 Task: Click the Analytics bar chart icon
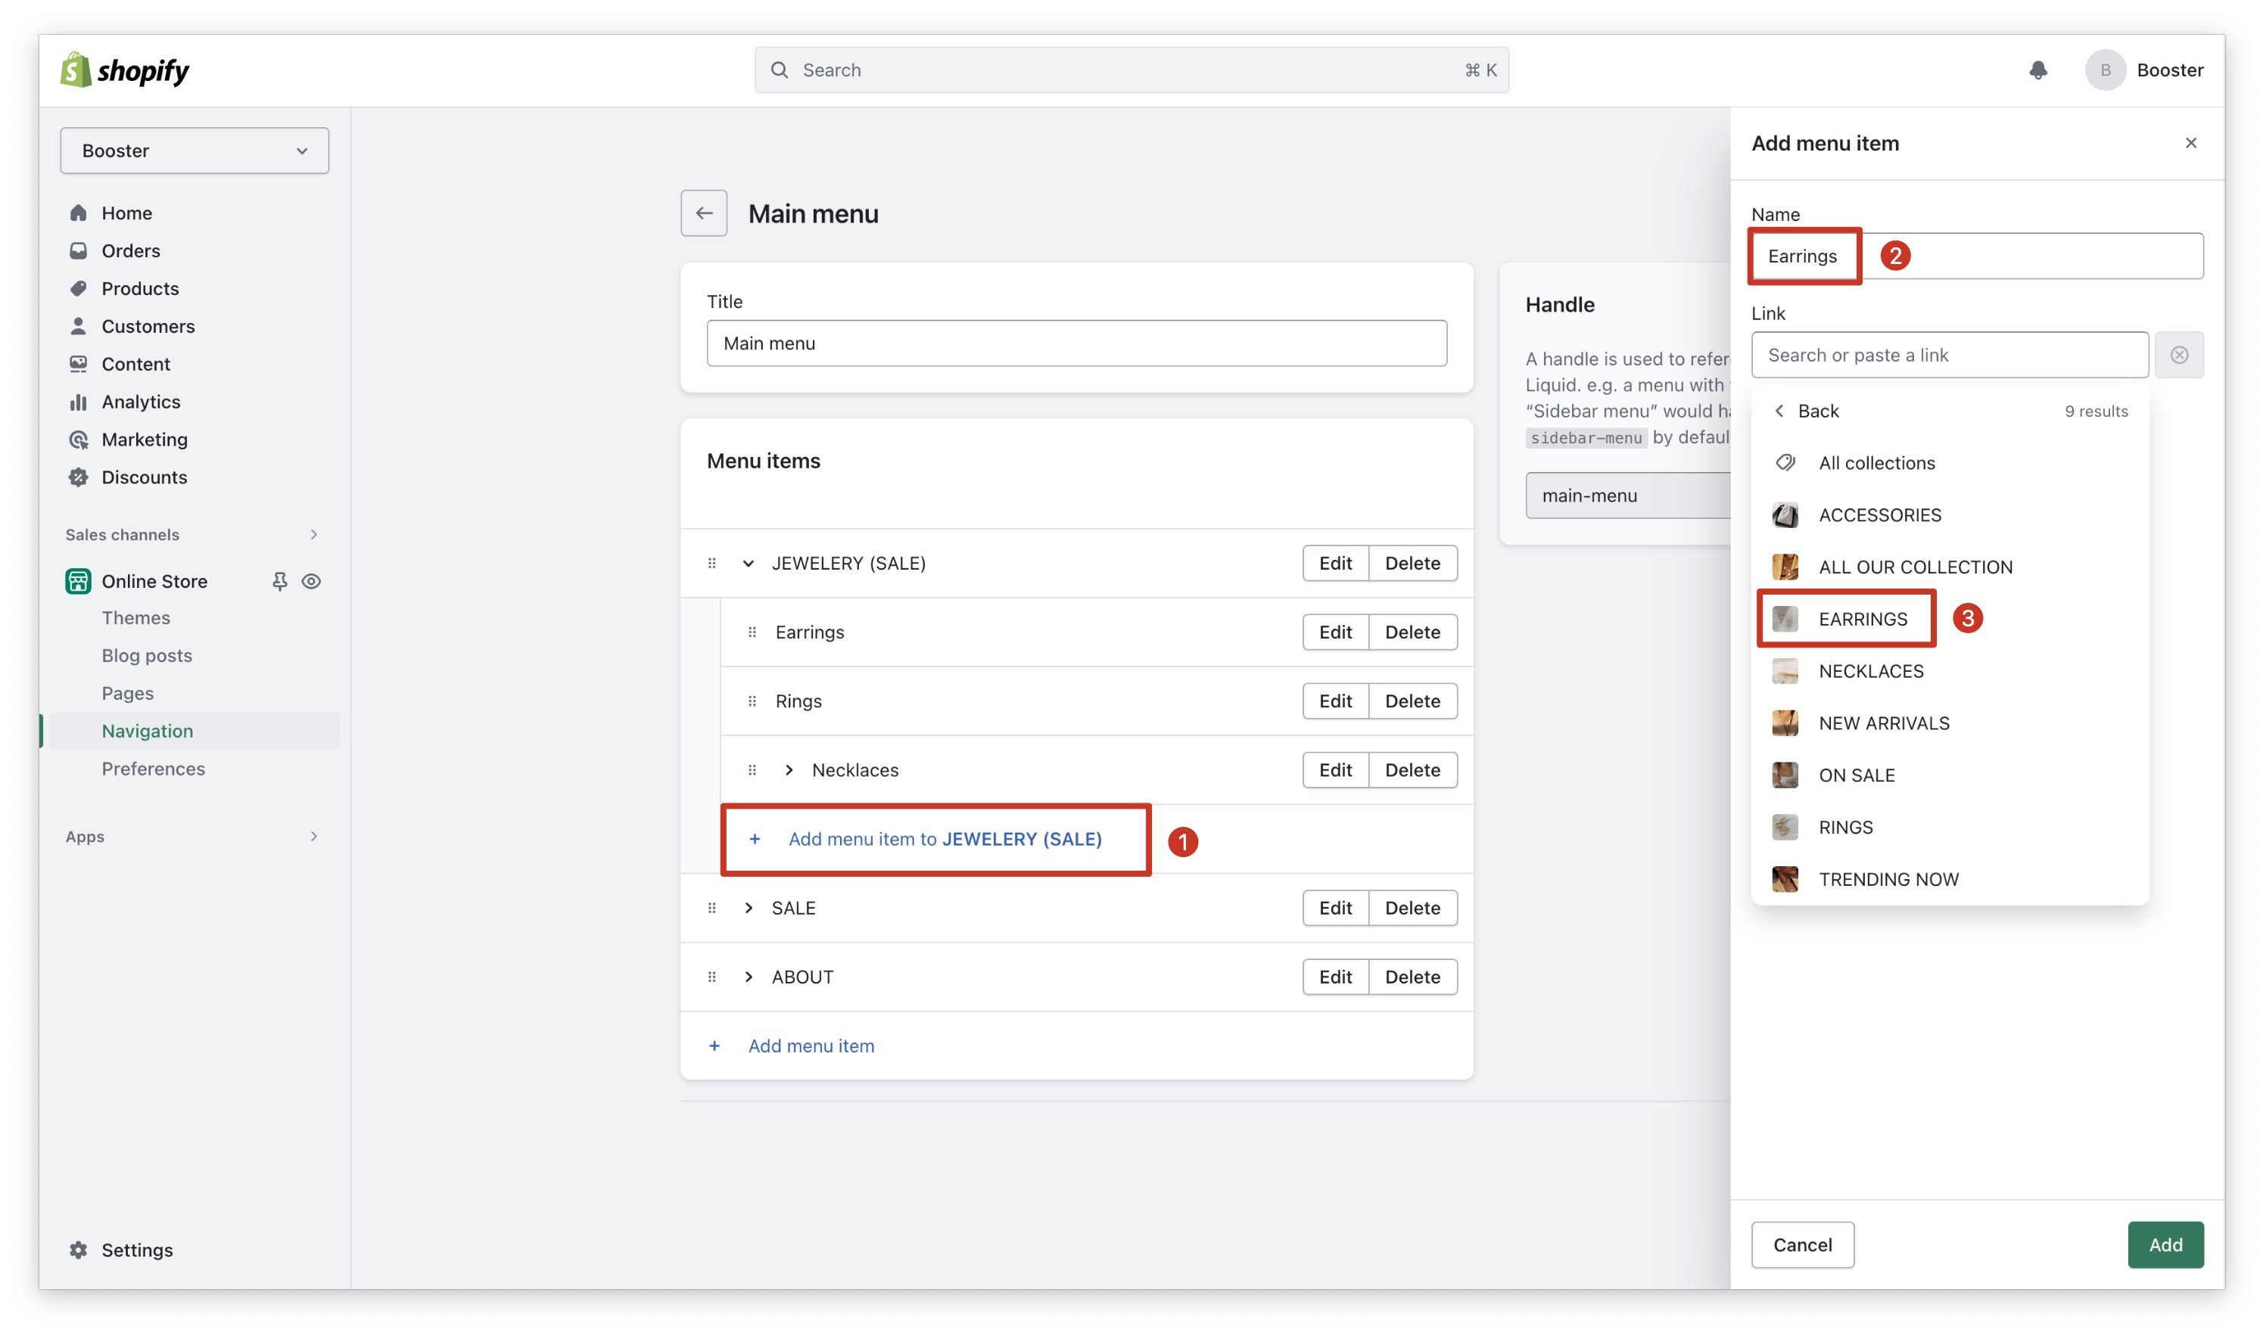click(79, 402)
